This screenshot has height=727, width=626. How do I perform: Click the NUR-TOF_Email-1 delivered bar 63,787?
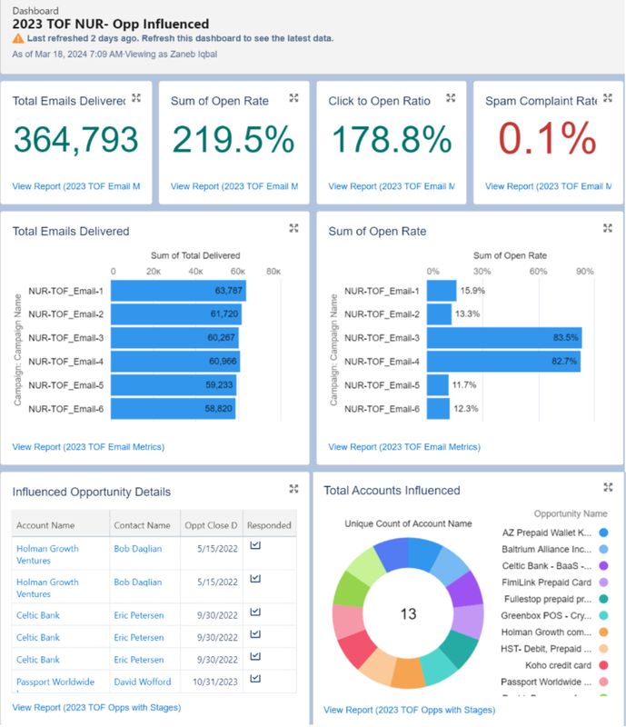178,291
